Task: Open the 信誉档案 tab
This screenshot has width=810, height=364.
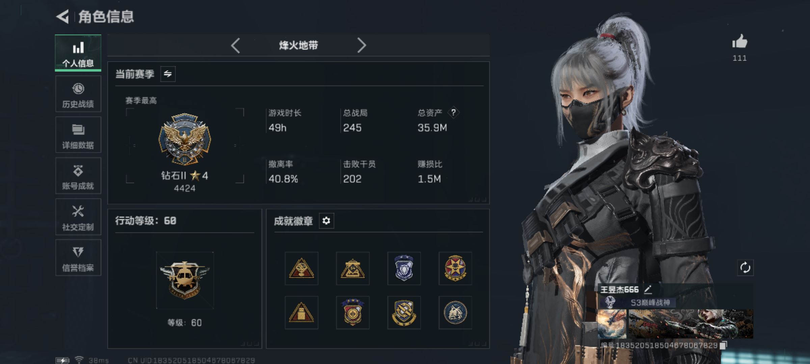Action: pos(78,257)
